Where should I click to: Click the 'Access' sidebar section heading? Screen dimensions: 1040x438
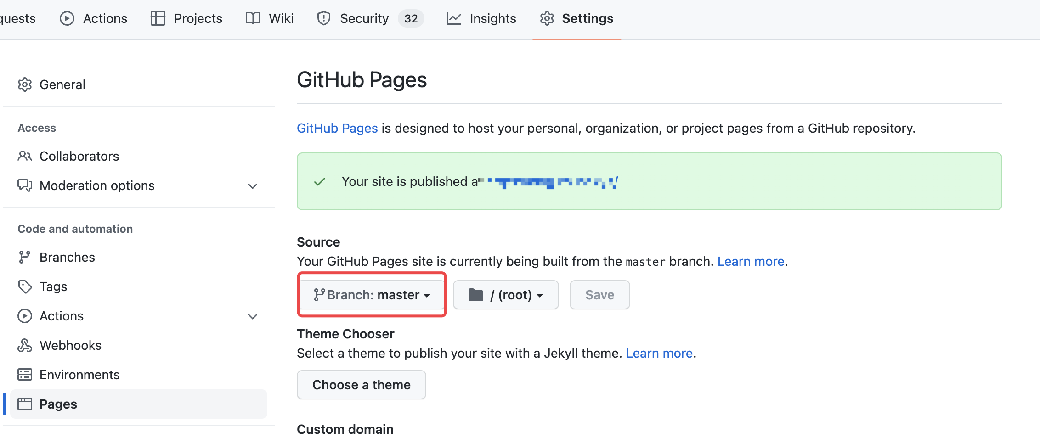(x=37, y=128)
